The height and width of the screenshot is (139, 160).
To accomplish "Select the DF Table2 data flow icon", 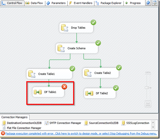I will pyautogui.click(x=89, y=93).
